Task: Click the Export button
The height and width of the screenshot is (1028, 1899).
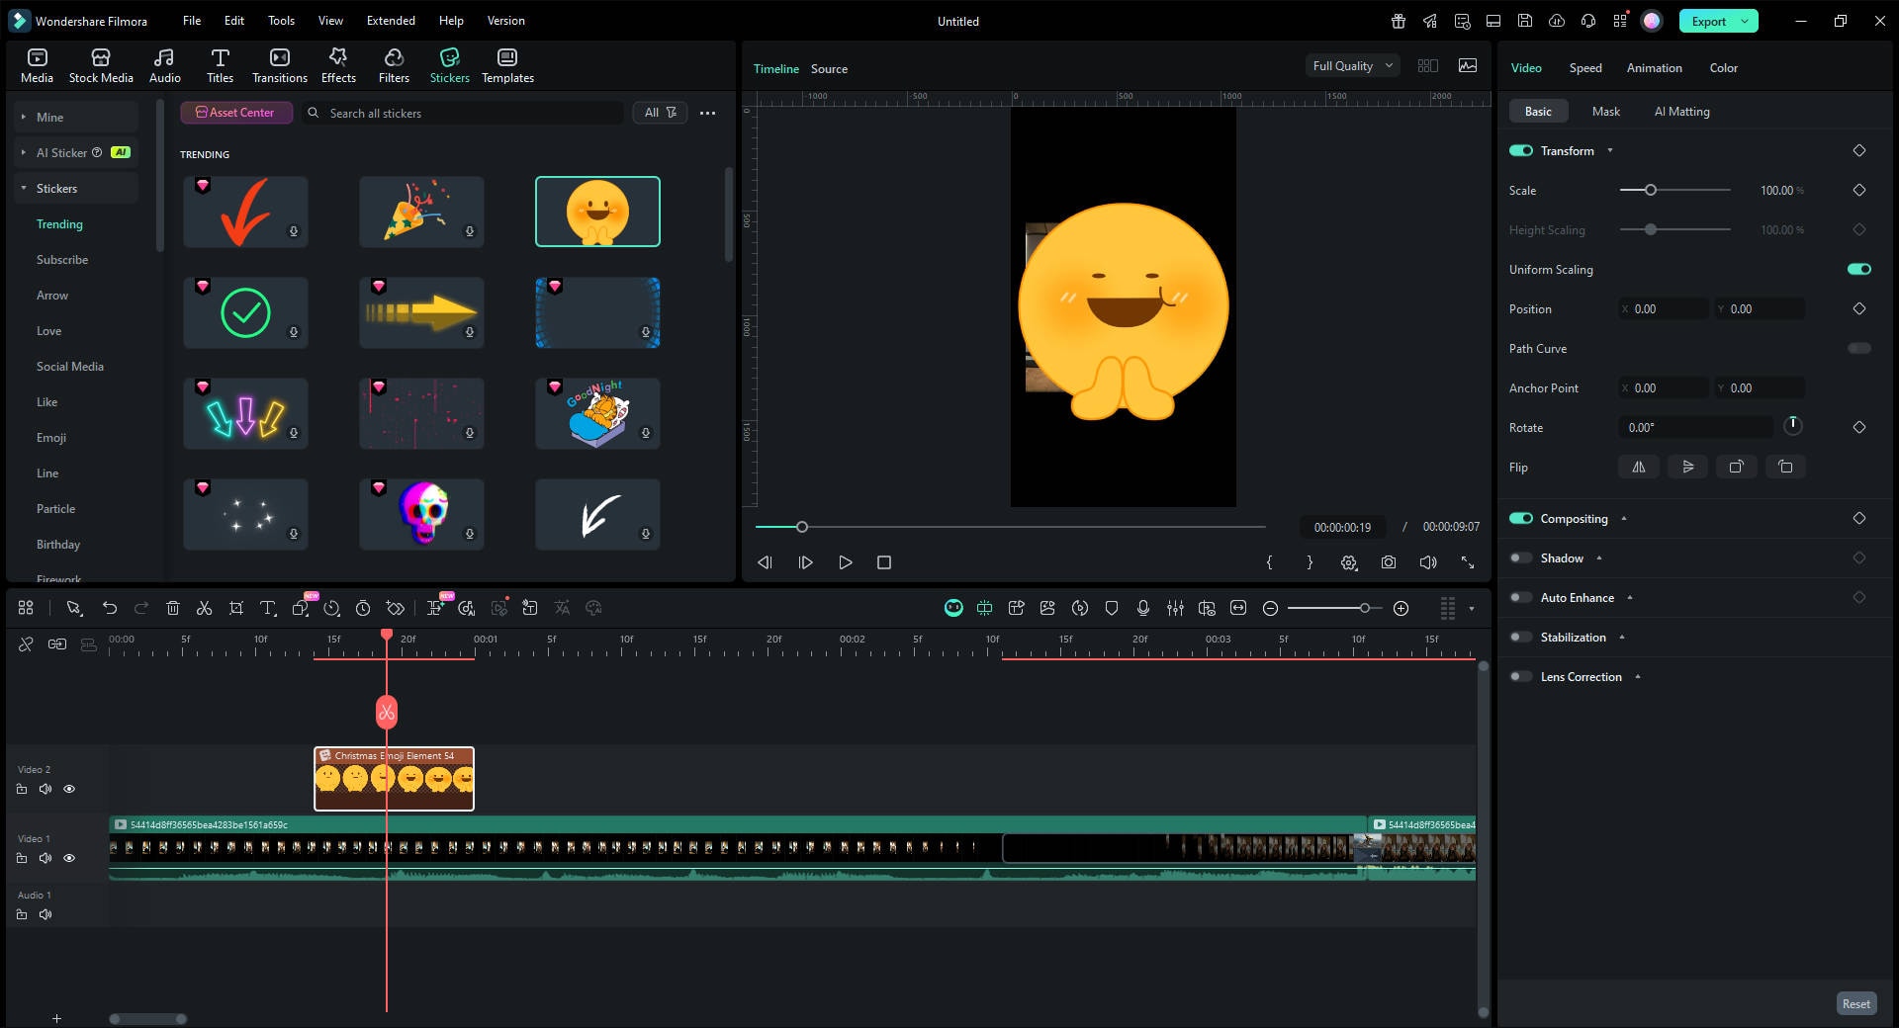Action: pyautogui.click(x=1708, y=20)
